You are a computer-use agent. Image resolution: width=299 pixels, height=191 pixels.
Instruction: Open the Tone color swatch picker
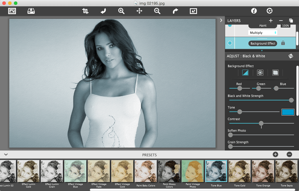[x=288, y=112]
